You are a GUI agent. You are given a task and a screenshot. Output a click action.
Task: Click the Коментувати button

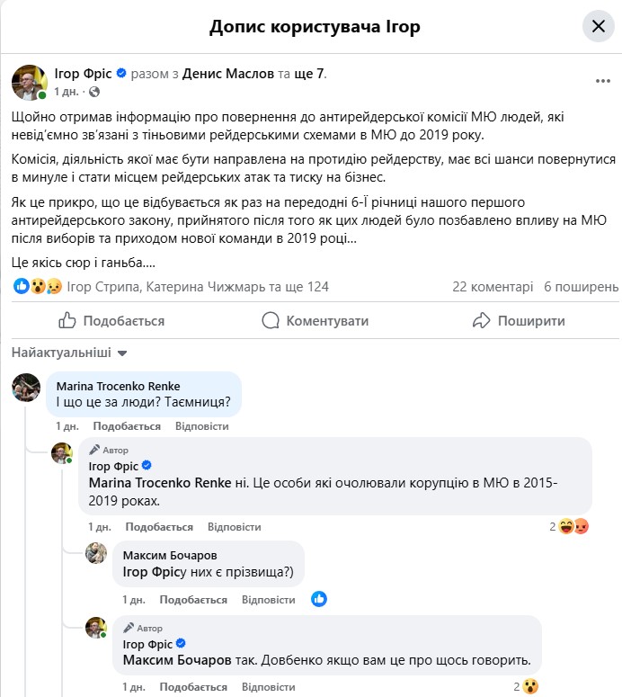pyautogui.click(x=315, y=320)
